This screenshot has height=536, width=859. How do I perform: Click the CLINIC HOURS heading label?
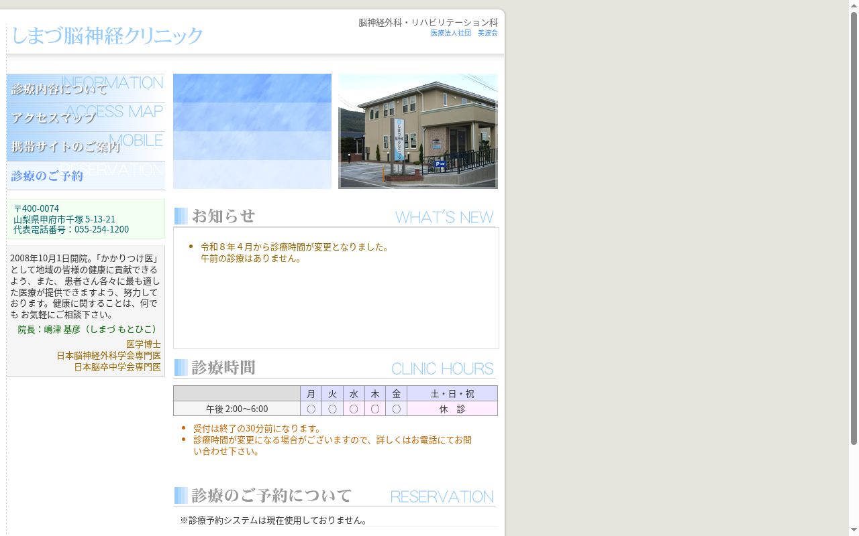tap(442, 368)
